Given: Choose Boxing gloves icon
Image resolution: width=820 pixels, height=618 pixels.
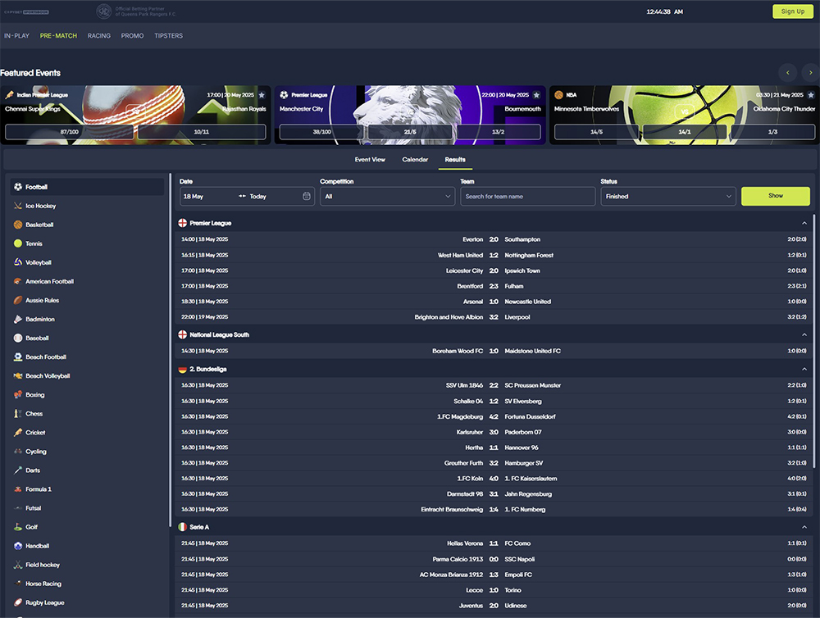Looking at the screenshot, I should pos(18,394).
